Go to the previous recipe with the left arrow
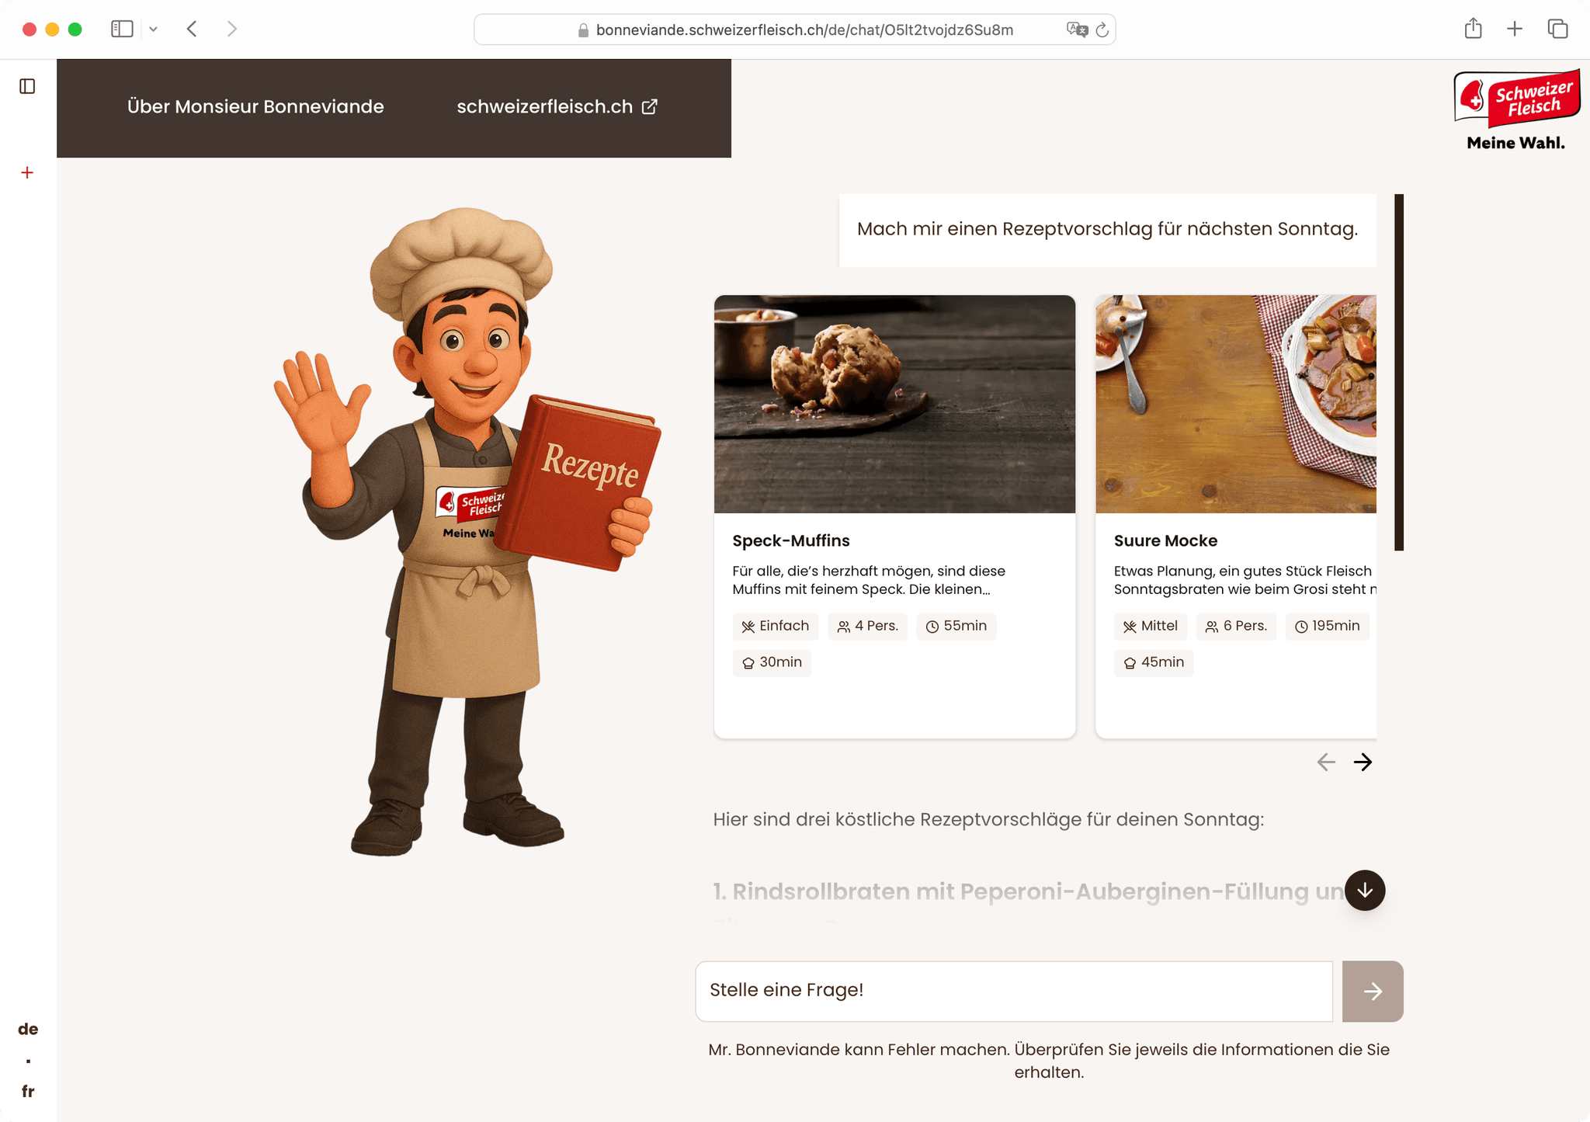The width and height of the screenshot is (1590, 1122). [1325, 762]
